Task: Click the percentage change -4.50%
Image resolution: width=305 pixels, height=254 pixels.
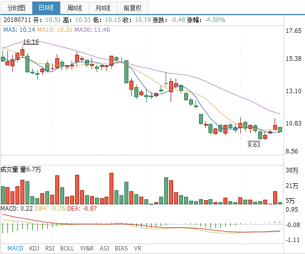Action: (x=215, y=20)
